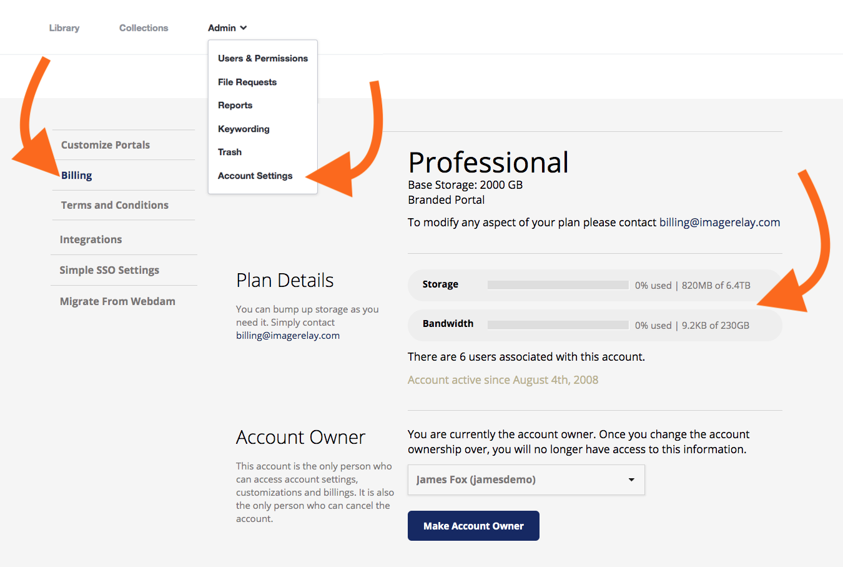Image resolution: width=843 pixels, height=567 pixels.
Task: Open Trash from Admin menu
Action: pos(230,152)
